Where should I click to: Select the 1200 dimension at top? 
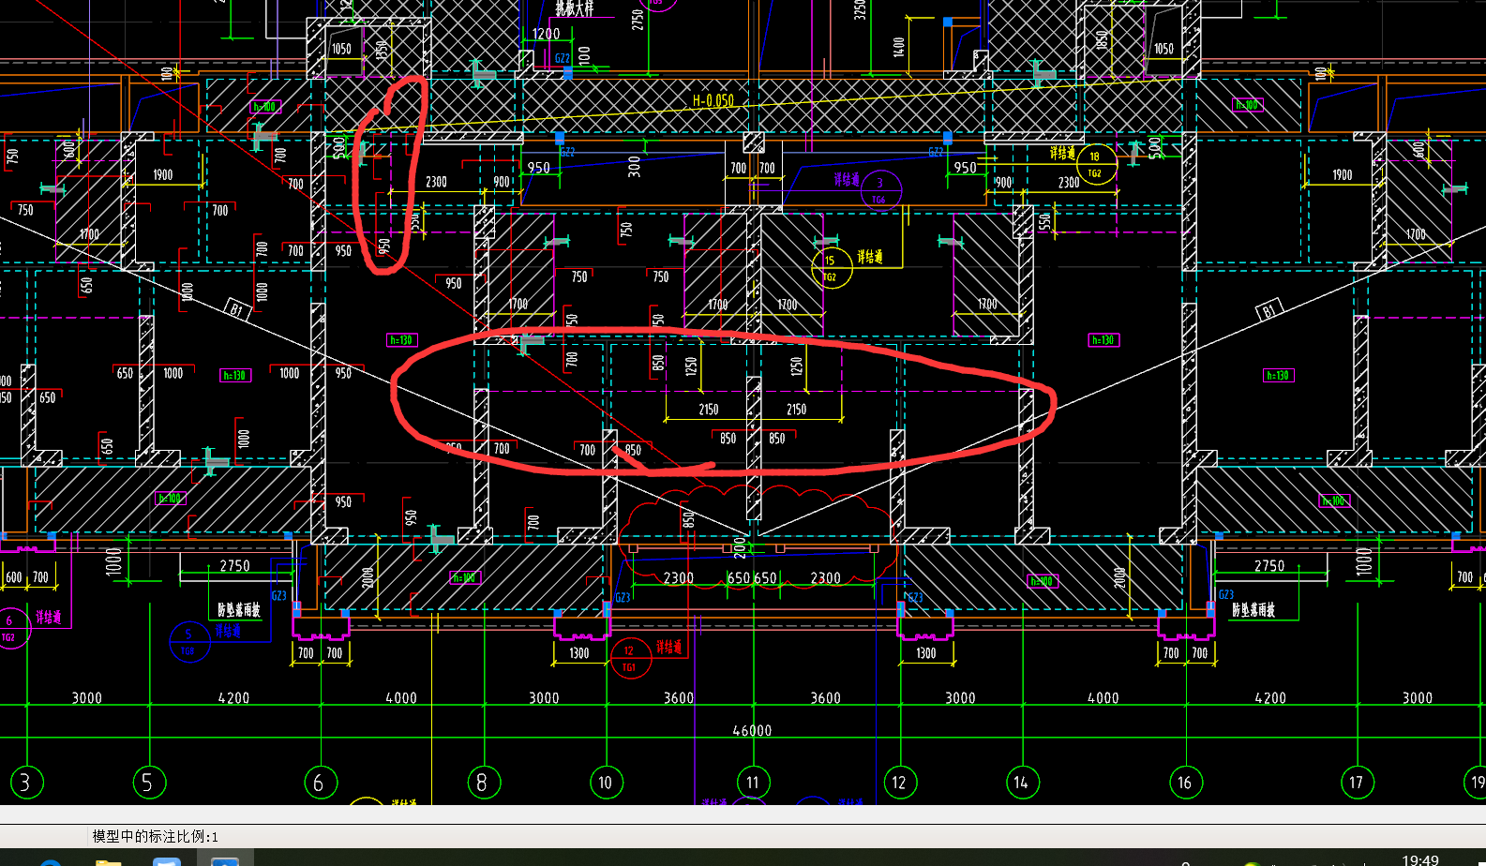tap(546, 34)
